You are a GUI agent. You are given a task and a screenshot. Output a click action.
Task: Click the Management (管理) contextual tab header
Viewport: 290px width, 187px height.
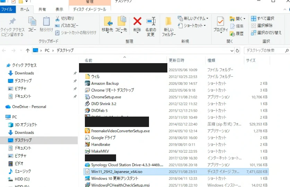pos(90,2)
